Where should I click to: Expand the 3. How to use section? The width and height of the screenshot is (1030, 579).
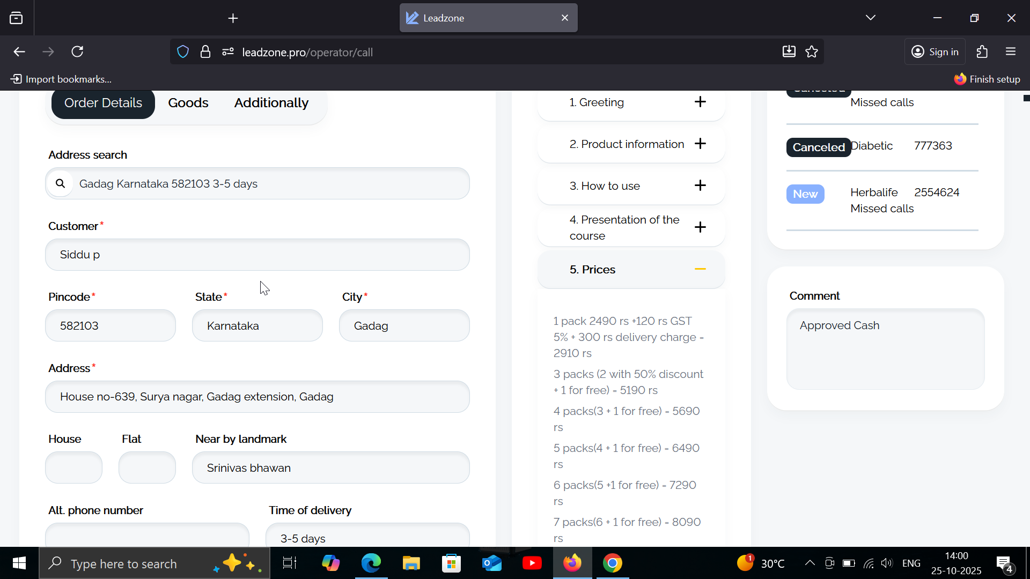coord(700,185)
